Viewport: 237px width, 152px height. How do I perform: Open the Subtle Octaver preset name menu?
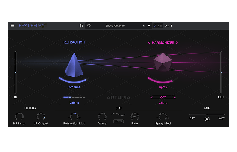pyautogui.click(x=115, y=26)
